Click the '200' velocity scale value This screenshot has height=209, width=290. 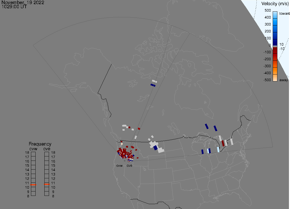268,31
